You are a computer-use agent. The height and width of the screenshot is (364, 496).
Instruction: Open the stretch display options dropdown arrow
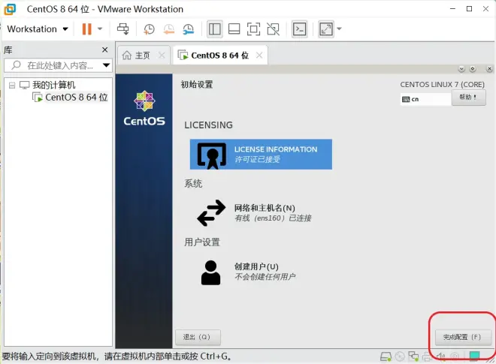pos(340,29)
